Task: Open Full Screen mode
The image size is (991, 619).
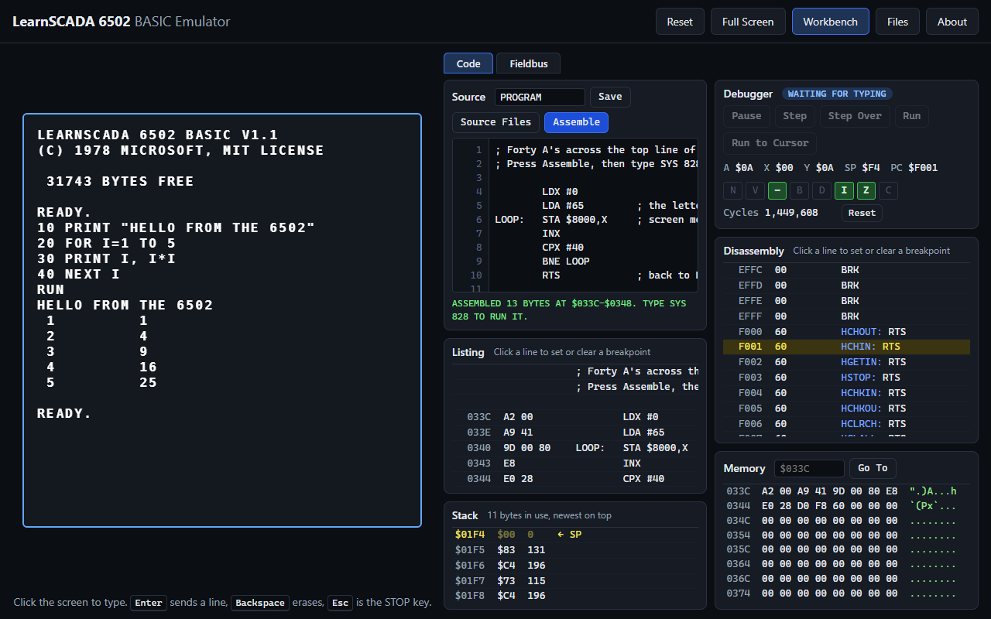Action: (x=748, y=22)
